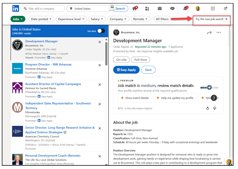This screenshot has width=238, height=169.
Task: Click the Full-time tag
Action: click(x=140, y=60)
